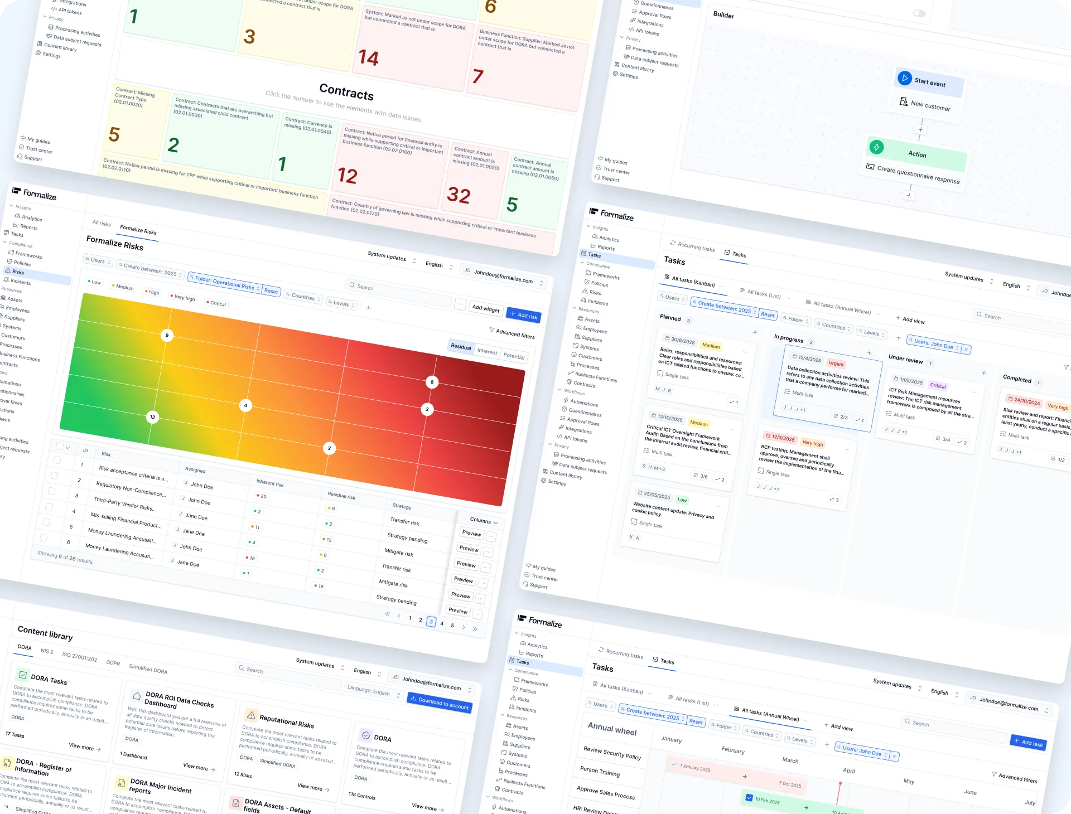Viewport: 1071px width, 814px height.
Task: Check the box for risk ID 6
Action: click(x=43, y=538)
